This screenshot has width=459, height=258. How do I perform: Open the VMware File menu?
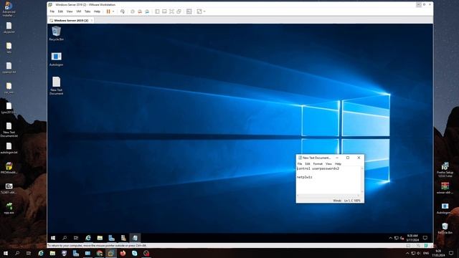tap(52, 11)
